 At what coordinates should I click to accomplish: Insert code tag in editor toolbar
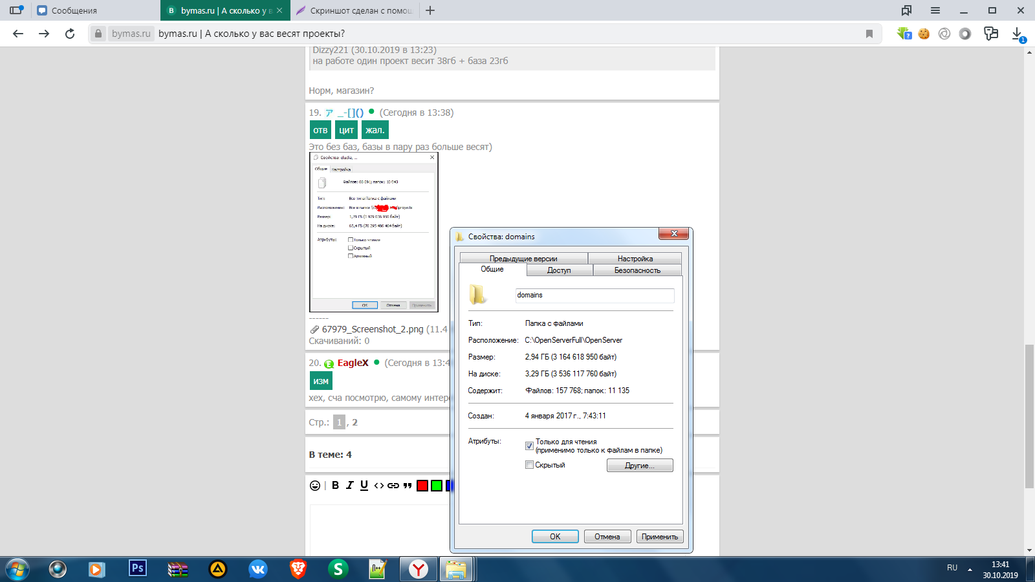click(x=379, y=486)
